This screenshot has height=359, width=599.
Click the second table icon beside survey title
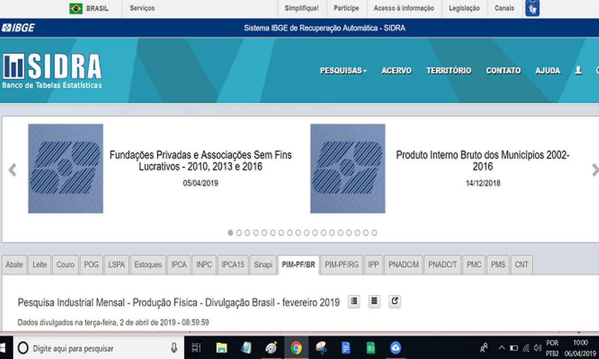374,301
